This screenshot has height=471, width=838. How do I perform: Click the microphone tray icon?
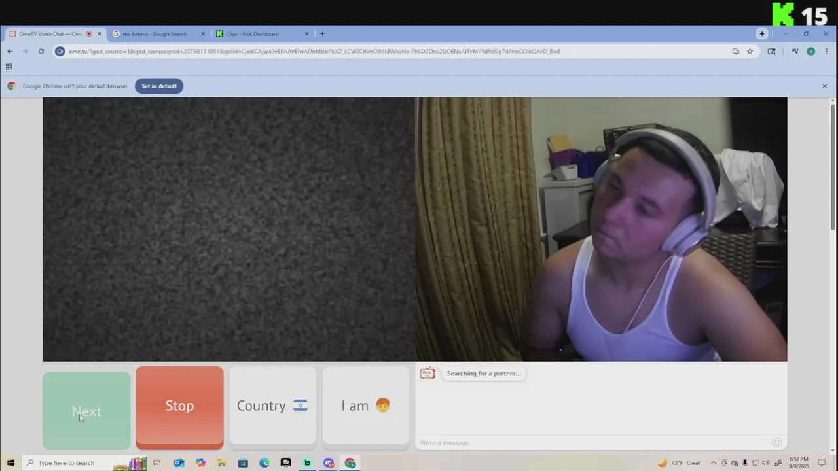click(745, 463)
